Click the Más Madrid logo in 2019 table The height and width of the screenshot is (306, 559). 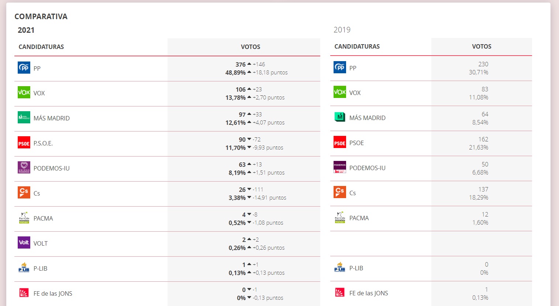[340, 117]
